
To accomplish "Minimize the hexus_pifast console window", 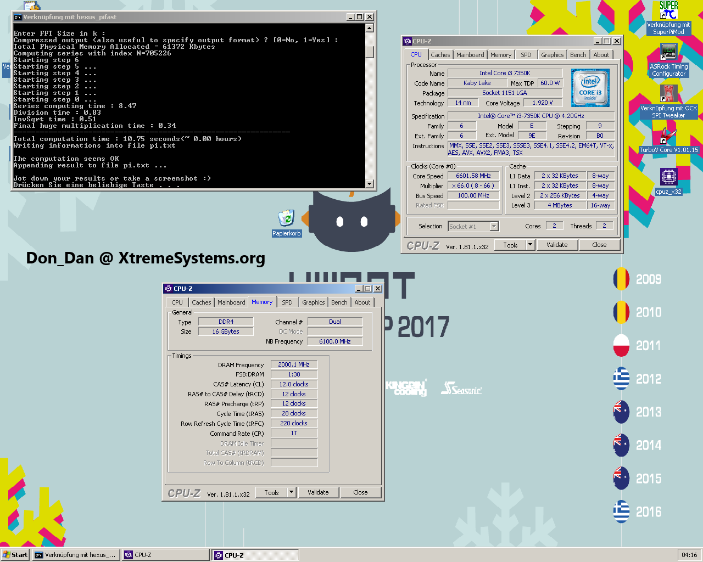I will click(x=350, y=17).
